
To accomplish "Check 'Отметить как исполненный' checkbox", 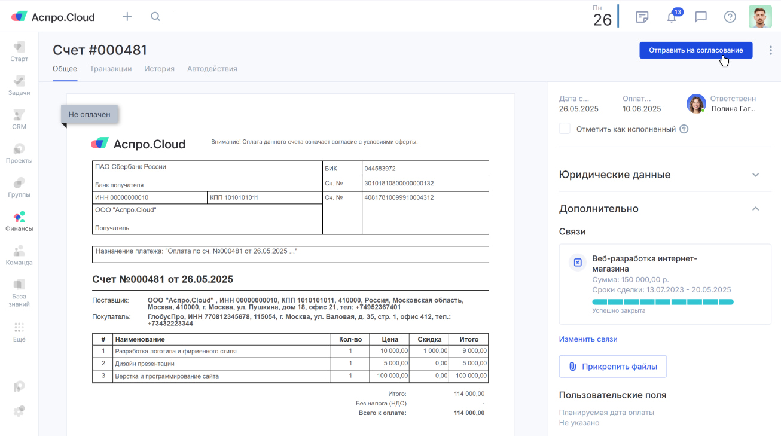I will pos(565,129).
